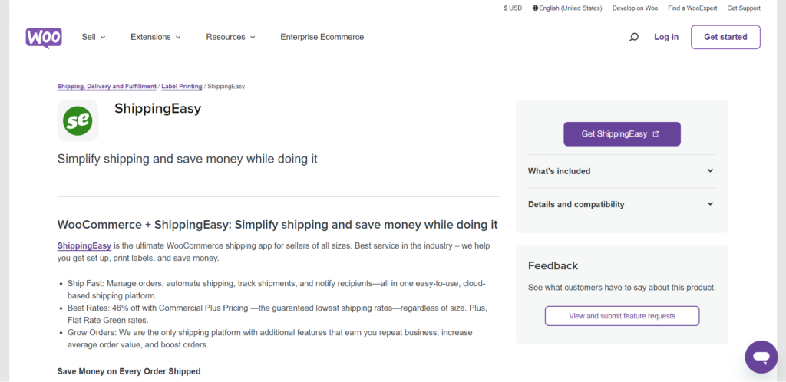The height and width of the screenshot is (382, 786).
Task: Click the Log in link
Action: [666, 37]
